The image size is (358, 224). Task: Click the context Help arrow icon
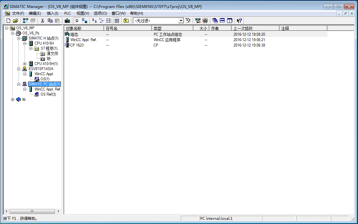239,21
